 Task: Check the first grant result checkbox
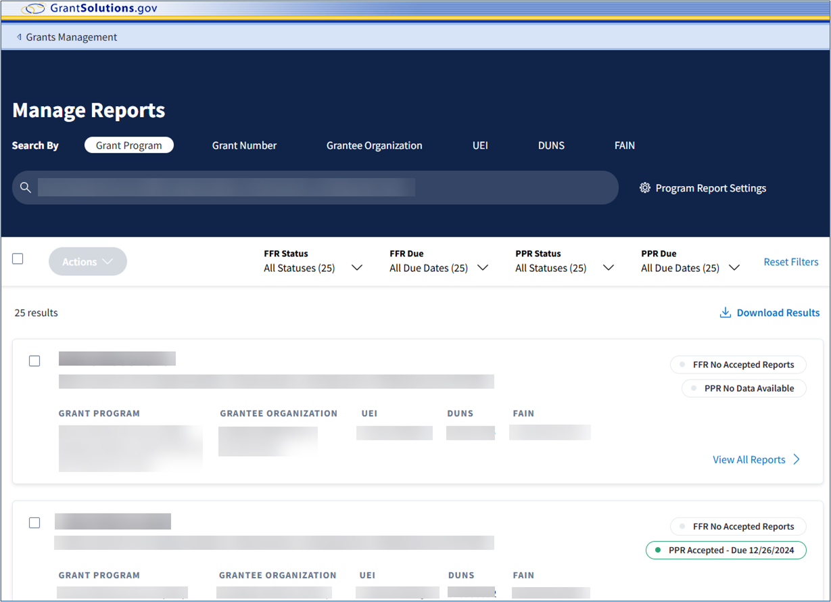point(34,361)
